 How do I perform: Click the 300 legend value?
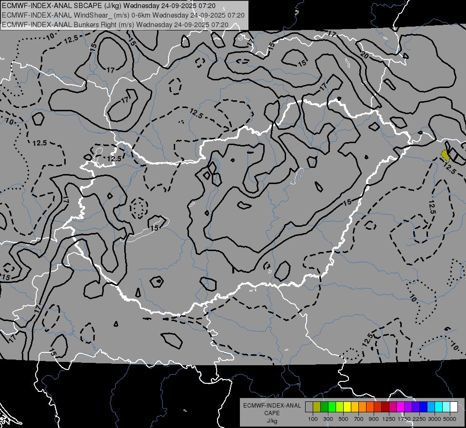point(328,419)
